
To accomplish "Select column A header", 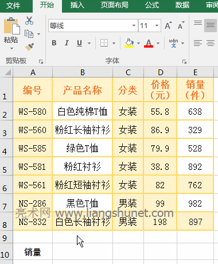I will point(33,72).
